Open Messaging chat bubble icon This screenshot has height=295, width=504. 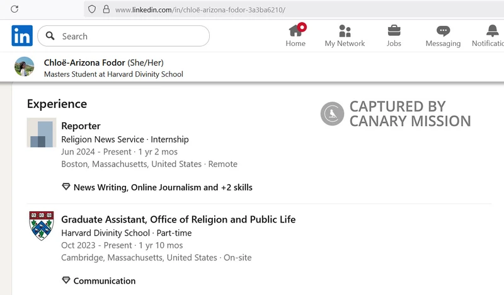[x=443, y=30]
